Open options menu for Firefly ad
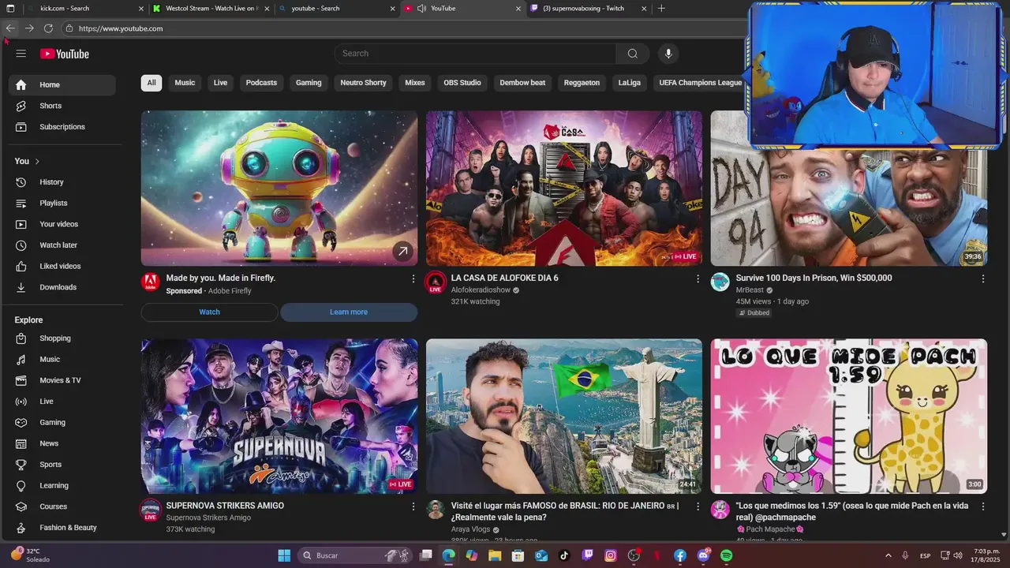The width and height of the screenshot is (1010, 568). [x=413, y=278]
